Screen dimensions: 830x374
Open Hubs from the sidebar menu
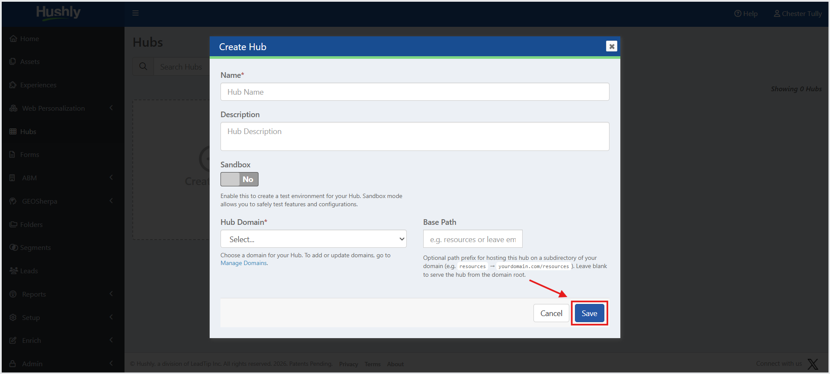(x=28, y=131)
